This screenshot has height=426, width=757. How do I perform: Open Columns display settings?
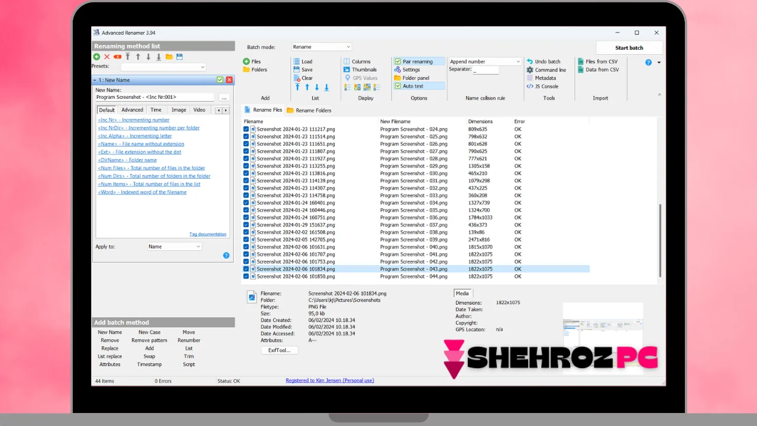click(x=357, y=62)
